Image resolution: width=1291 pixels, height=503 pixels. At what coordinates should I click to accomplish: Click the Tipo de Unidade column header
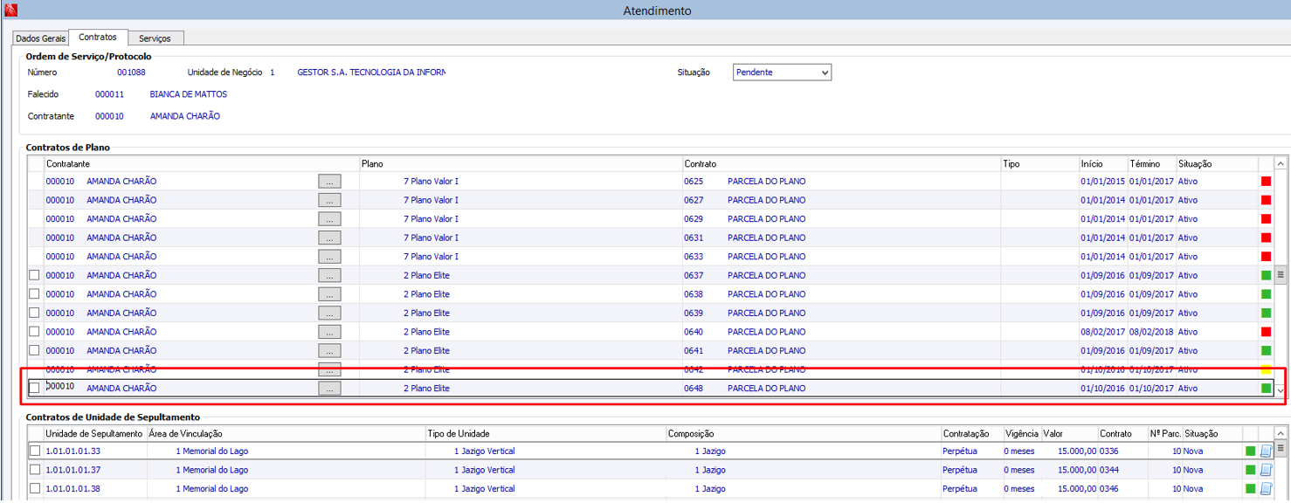pos(546,434)
